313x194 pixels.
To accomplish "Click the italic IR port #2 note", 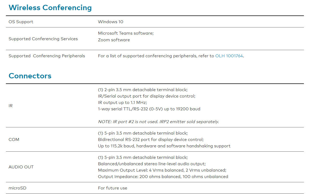I will (158, 122).
